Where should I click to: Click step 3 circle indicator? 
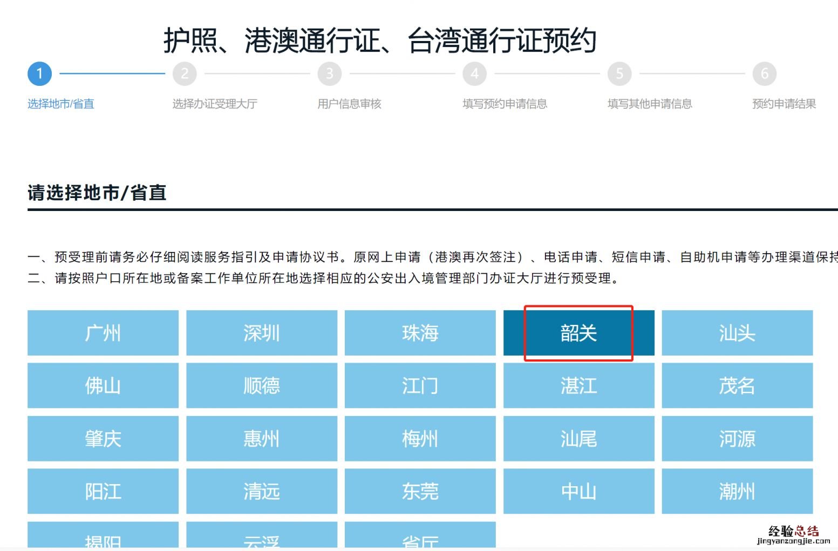tap(330, 74)
